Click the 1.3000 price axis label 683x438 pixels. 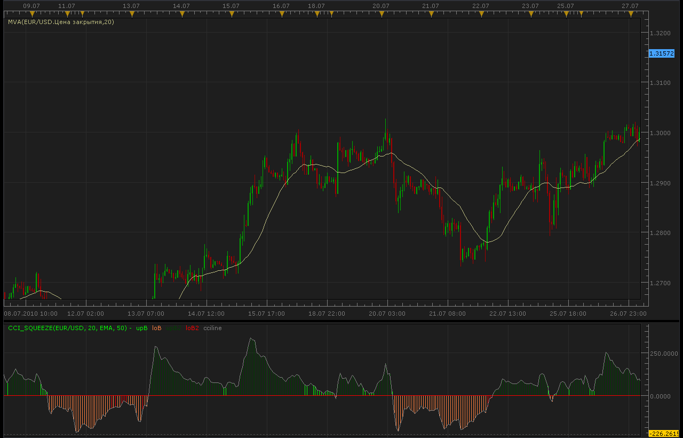pyautogui.click(x=660, y=133)
